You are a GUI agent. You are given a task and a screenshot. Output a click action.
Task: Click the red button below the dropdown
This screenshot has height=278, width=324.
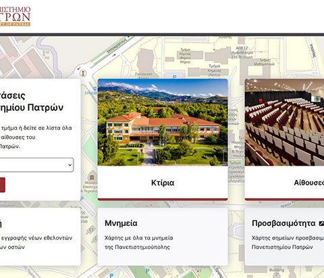pyautogui.click(x=3, y=185)
